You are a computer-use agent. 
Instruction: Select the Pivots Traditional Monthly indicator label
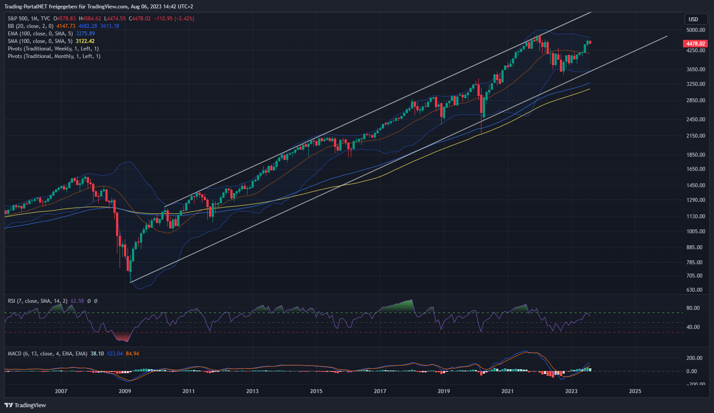pos(54,56)
